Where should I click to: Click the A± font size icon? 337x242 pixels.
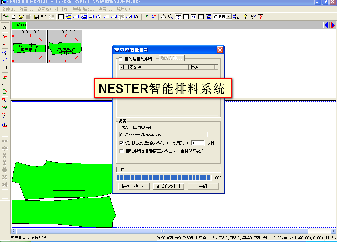click(x=154, y=16)
